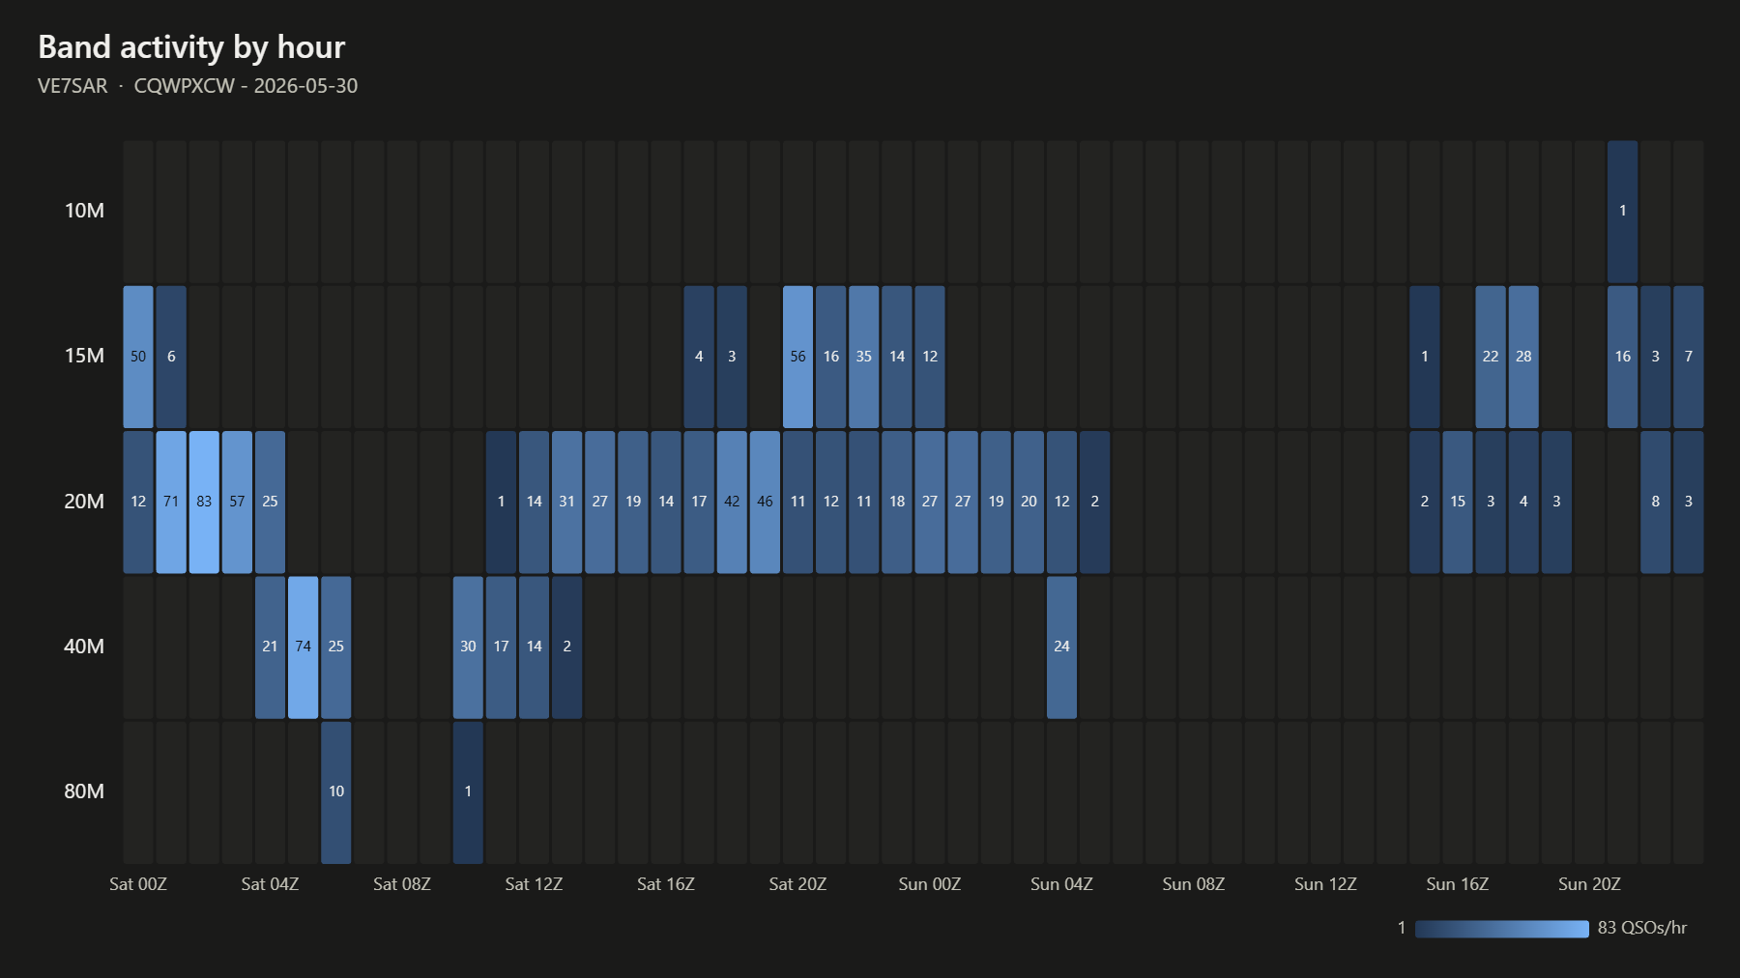
Task: Select the 42 cell on 20M
Action: click(x=732, y=502)
